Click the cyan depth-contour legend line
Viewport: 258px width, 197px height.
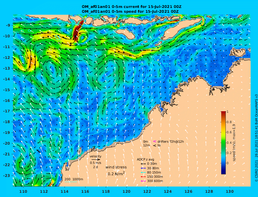coord(71,182)
